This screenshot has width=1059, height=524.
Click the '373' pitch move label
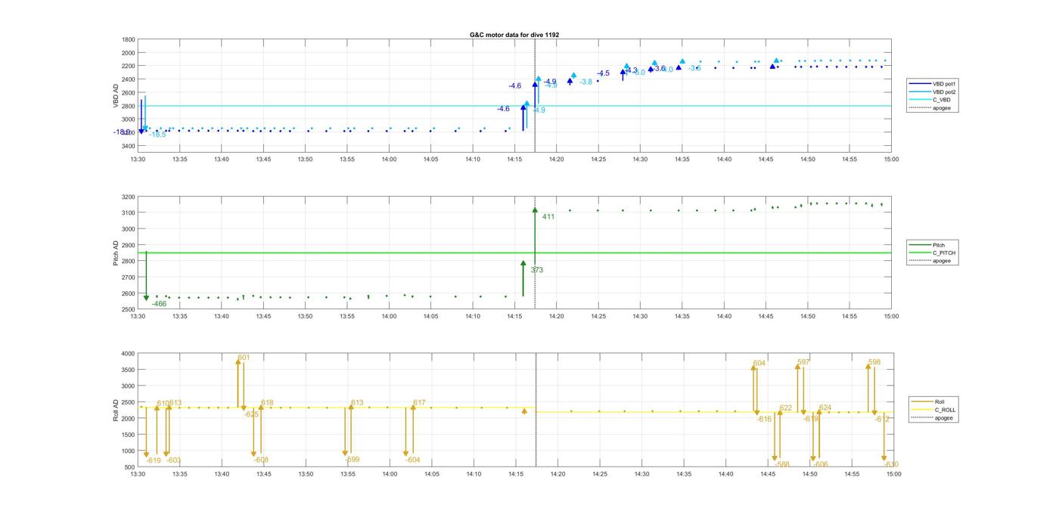[x=536, y=270]
